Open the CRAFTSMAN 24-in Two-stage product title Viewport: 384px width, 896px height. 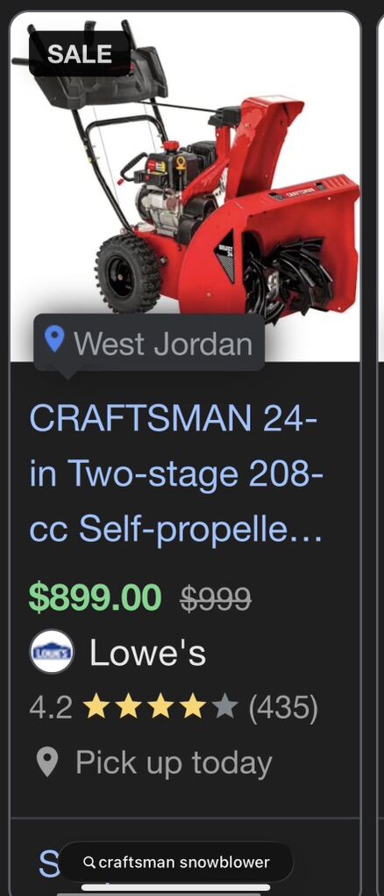click(x=175, y=475)
